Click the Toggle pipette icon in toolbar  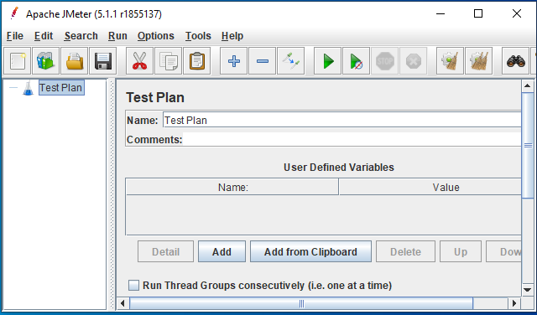point(291,61)
